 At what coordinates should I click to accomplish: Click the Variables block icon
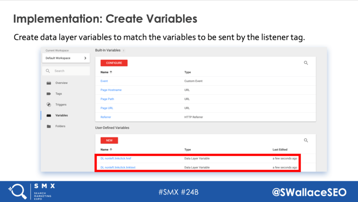click(x=49, y=116)
